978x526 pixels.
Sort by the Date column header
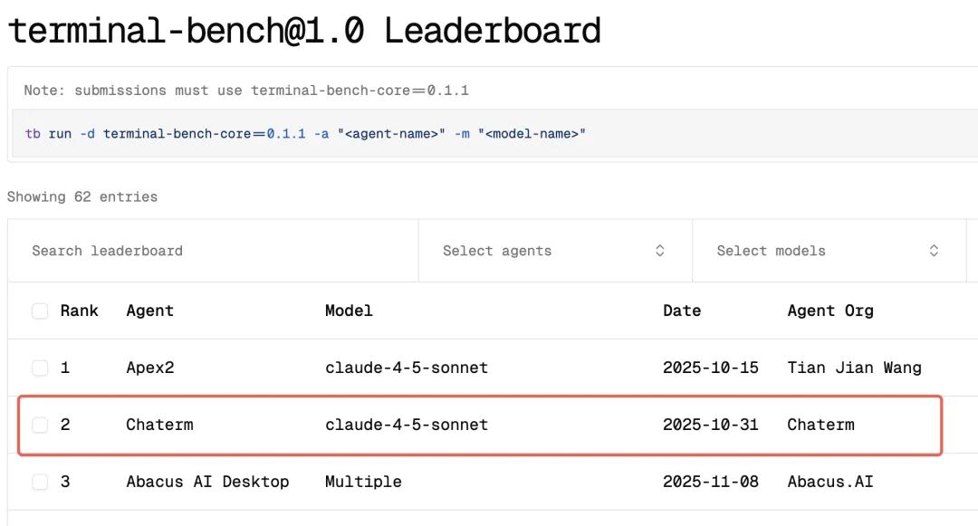coord(682,311)
